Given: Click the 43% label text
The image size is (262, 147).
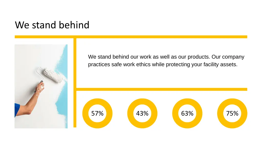Looking at the screenshot, I should 142,114.
